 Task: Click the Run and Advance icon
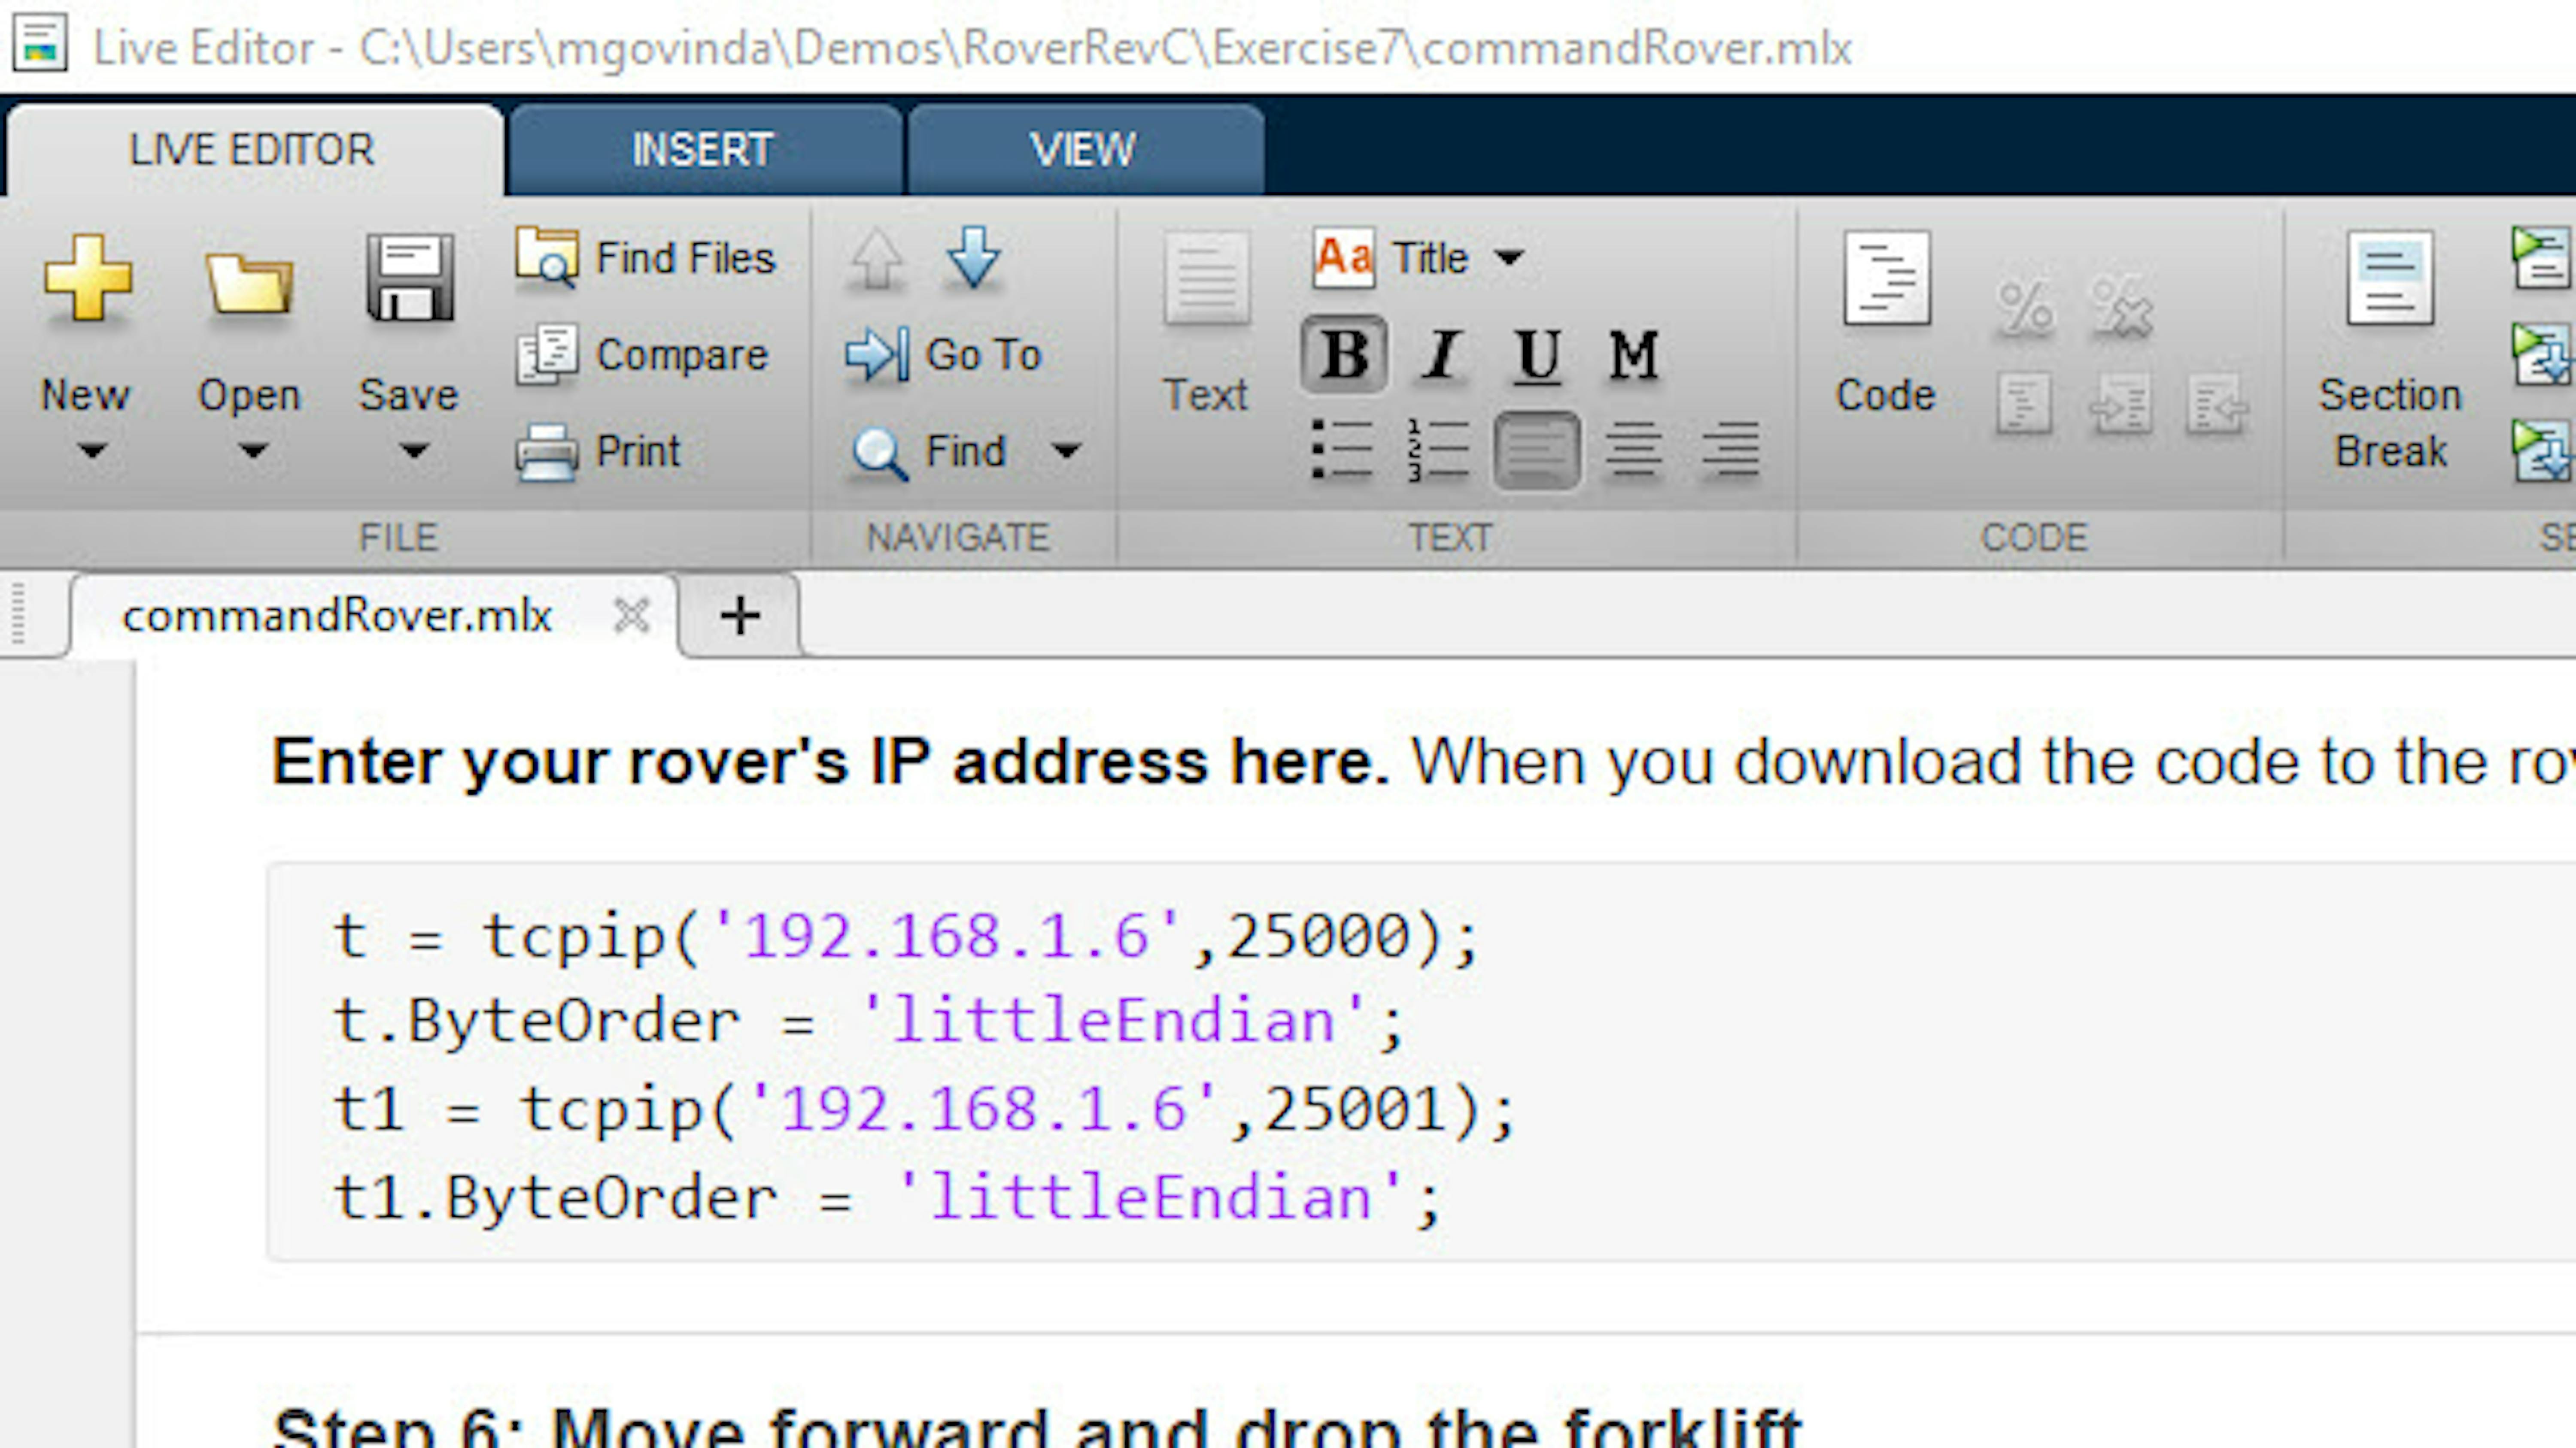2542,355
